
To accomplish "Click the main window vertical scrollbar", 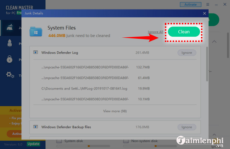I will point(228,45).
